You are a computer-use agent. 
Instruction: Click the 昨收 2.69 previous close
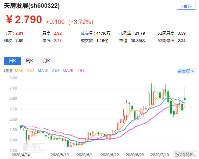pos(14,41)
